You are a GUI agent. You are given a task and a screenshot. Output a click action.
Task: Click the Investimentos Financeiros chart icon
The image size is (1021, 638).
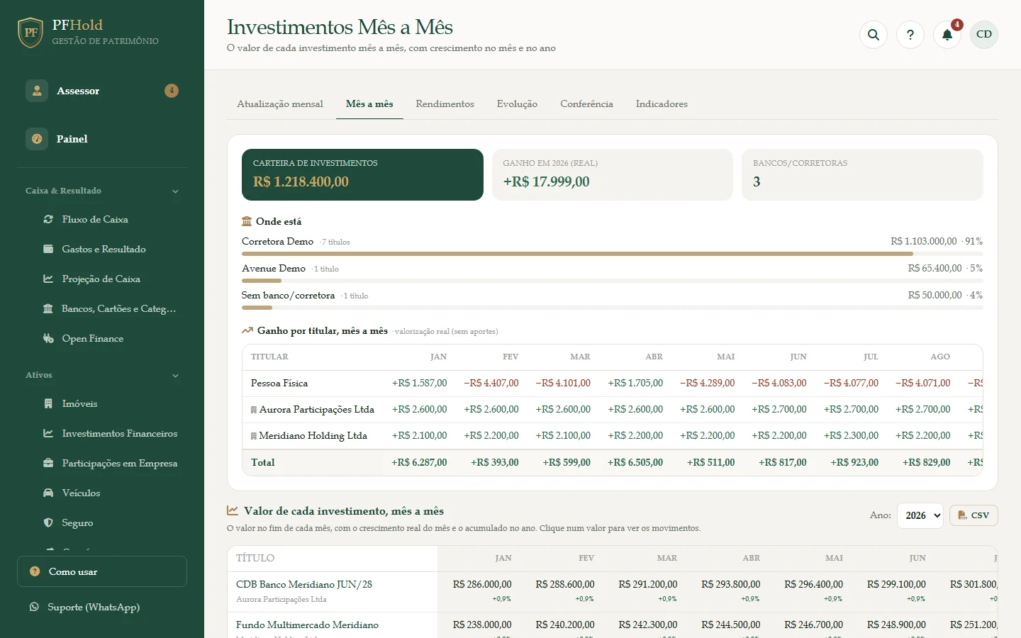[48, 434]
